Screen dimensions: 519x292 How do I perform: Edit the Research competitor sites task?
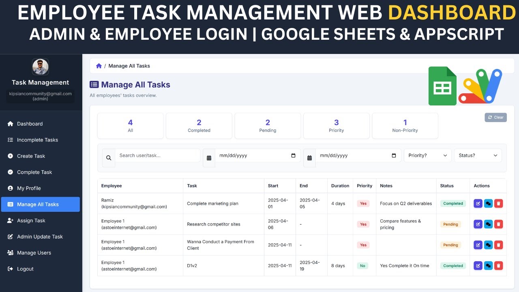click(478, 224)
